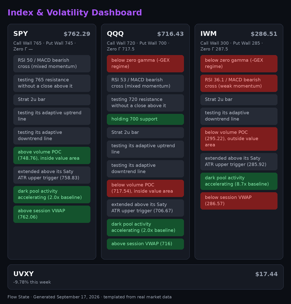Select dark pool activity 8.7x baseline chip
Image resolution: width=291 pixels, height=304 pixels.
coord(239,181)
